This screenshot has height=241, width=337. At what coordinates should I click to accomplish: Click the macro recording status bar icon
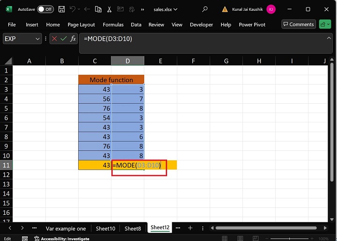[x=25, y=239]
